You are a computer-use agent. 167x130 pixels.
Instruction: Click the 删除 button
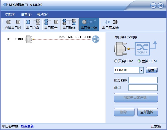(x=124, y=112)
